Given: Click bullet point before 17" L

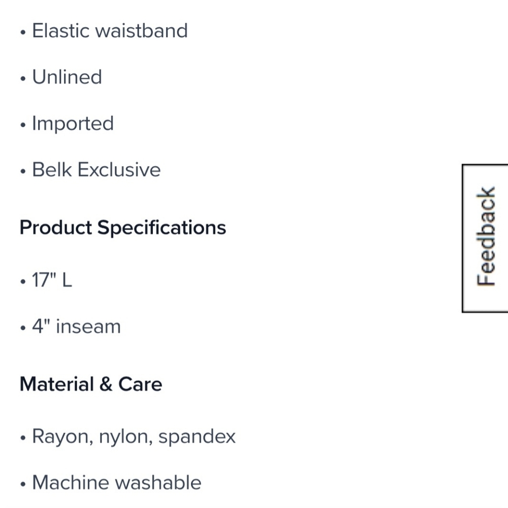Looking at the screenshot, I should [23, 281].
